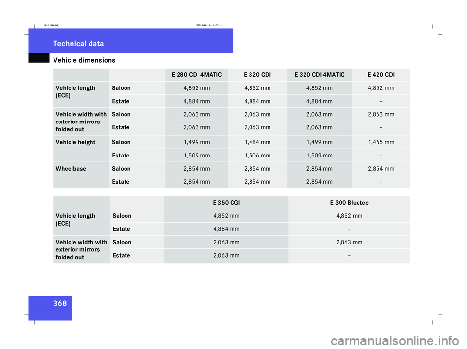This screenshot has width=467, height=349.
Task: Click the "E 300 Bluetec" column header
Action: pyautogui.click(x=349, y=203)
